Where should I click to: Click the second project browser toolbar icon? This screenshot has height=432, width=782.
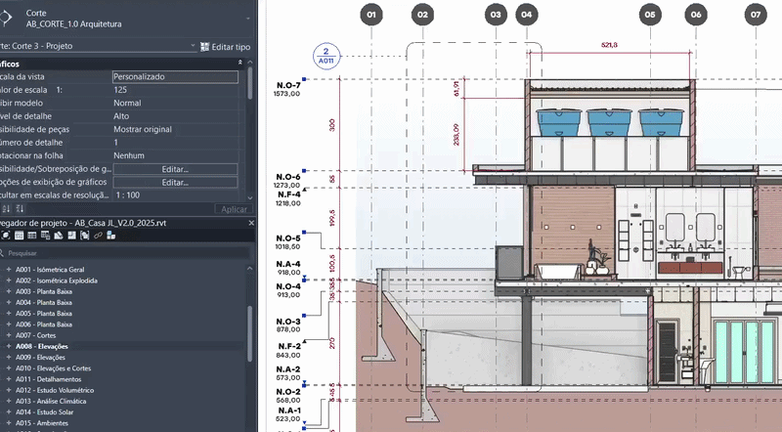tap(19, 236)
